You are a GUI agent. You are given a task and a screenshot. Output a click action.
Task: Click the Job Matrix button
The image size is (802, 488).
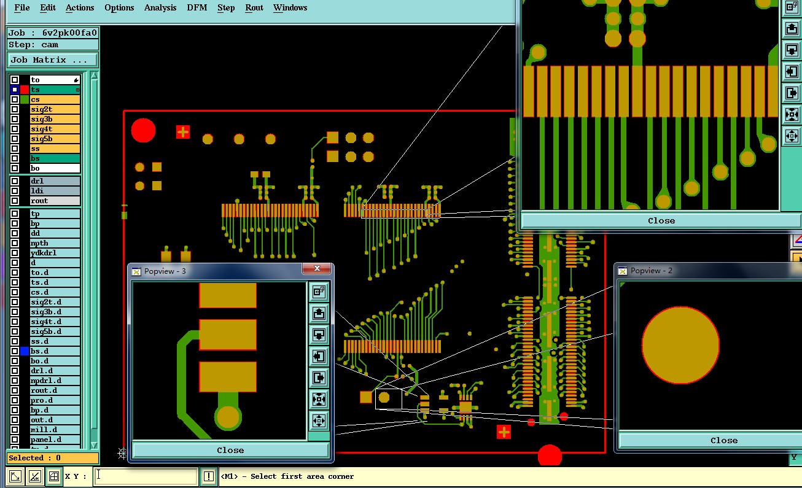[52, 60]
